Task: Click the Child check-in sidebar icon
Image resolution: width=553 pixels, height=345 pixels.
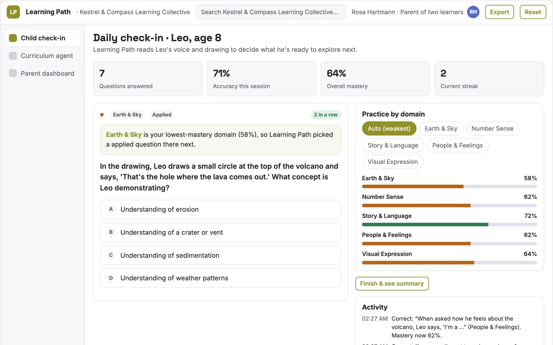Action: click(13, 38)
